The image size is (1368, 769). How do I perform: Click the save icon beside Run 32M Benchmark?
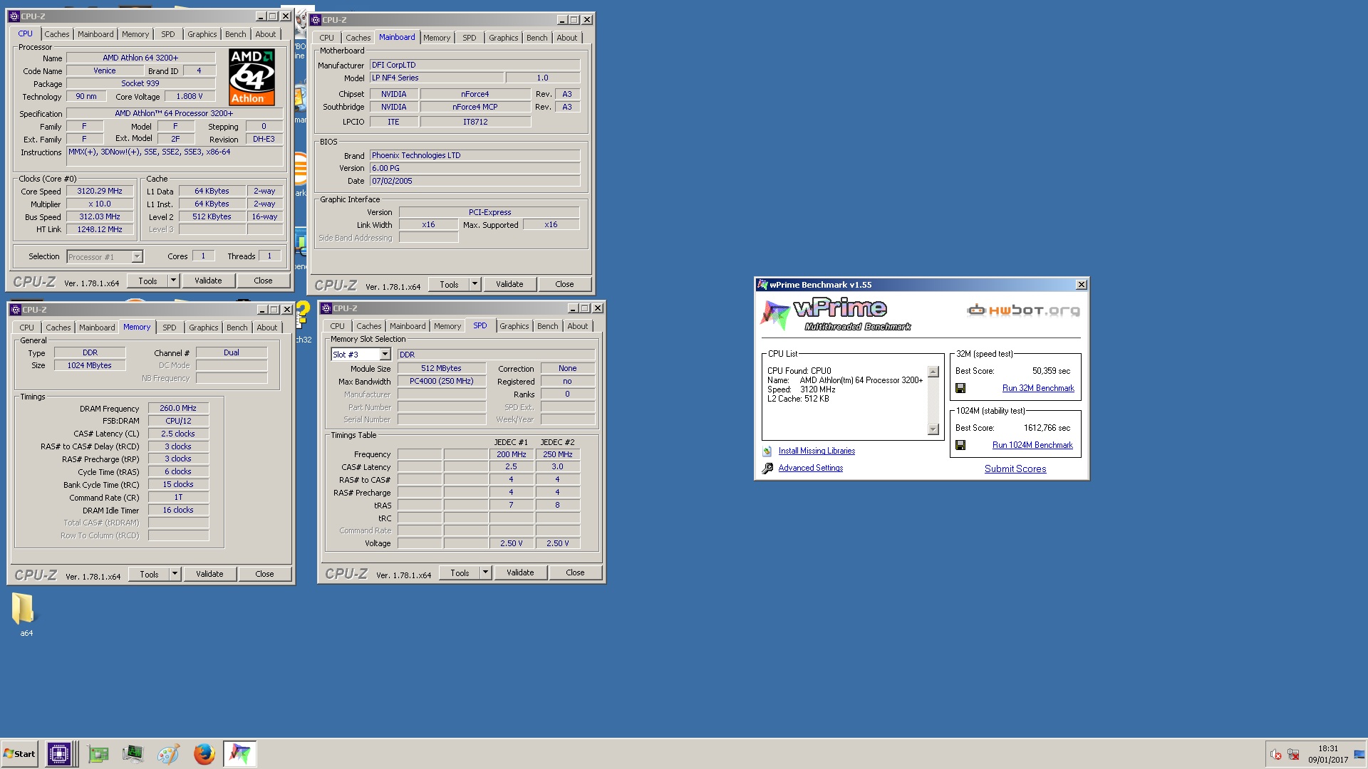point(960,388)
